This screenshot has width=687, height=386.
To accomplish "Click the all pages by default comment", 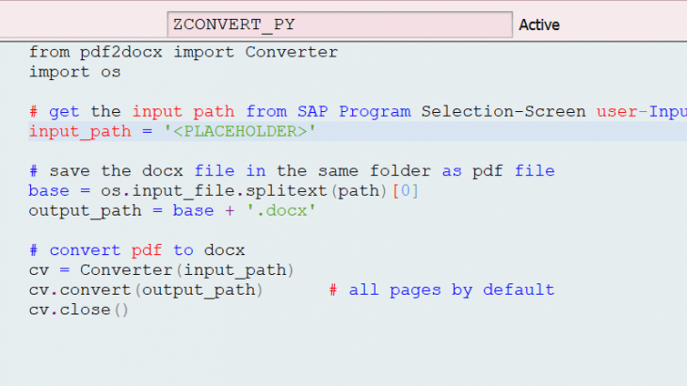I will coord(442,290).
